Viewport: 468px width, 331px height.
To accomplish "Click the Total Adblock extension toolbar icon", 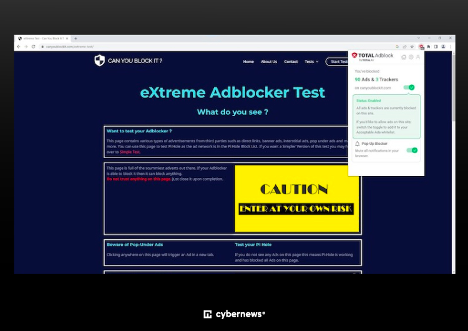I will click(421, 47).
